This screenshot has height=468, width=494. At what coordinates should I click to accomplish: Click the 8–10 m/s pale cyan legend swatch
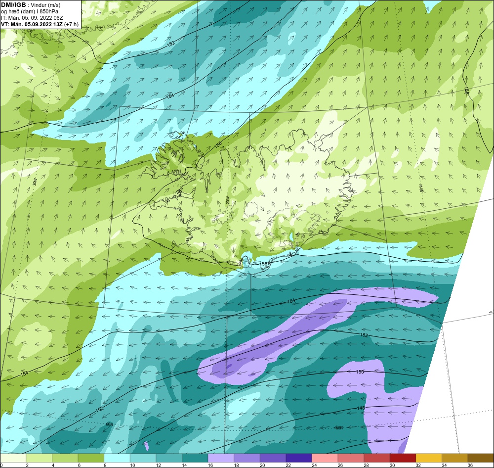(x=117, y=458)
